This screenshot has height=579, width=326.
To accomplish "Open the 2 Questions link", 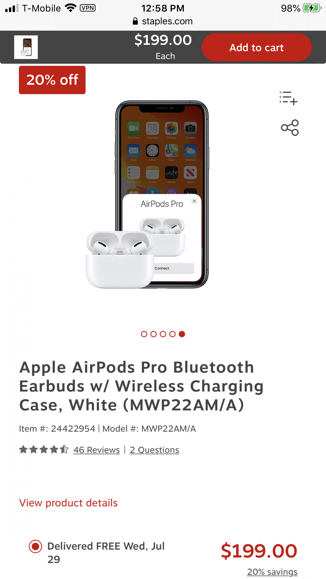I will tap(154, 450).
